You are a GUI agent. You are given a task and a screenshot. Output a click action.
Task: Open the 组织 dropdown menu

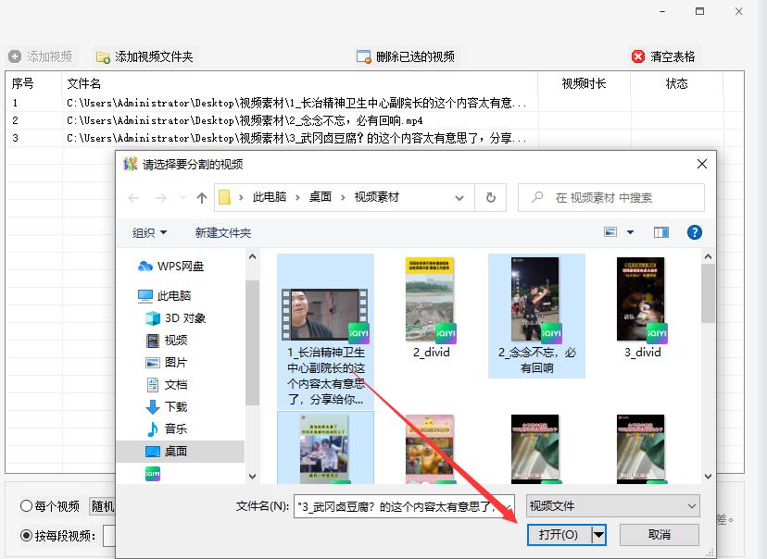coord(148,232)
